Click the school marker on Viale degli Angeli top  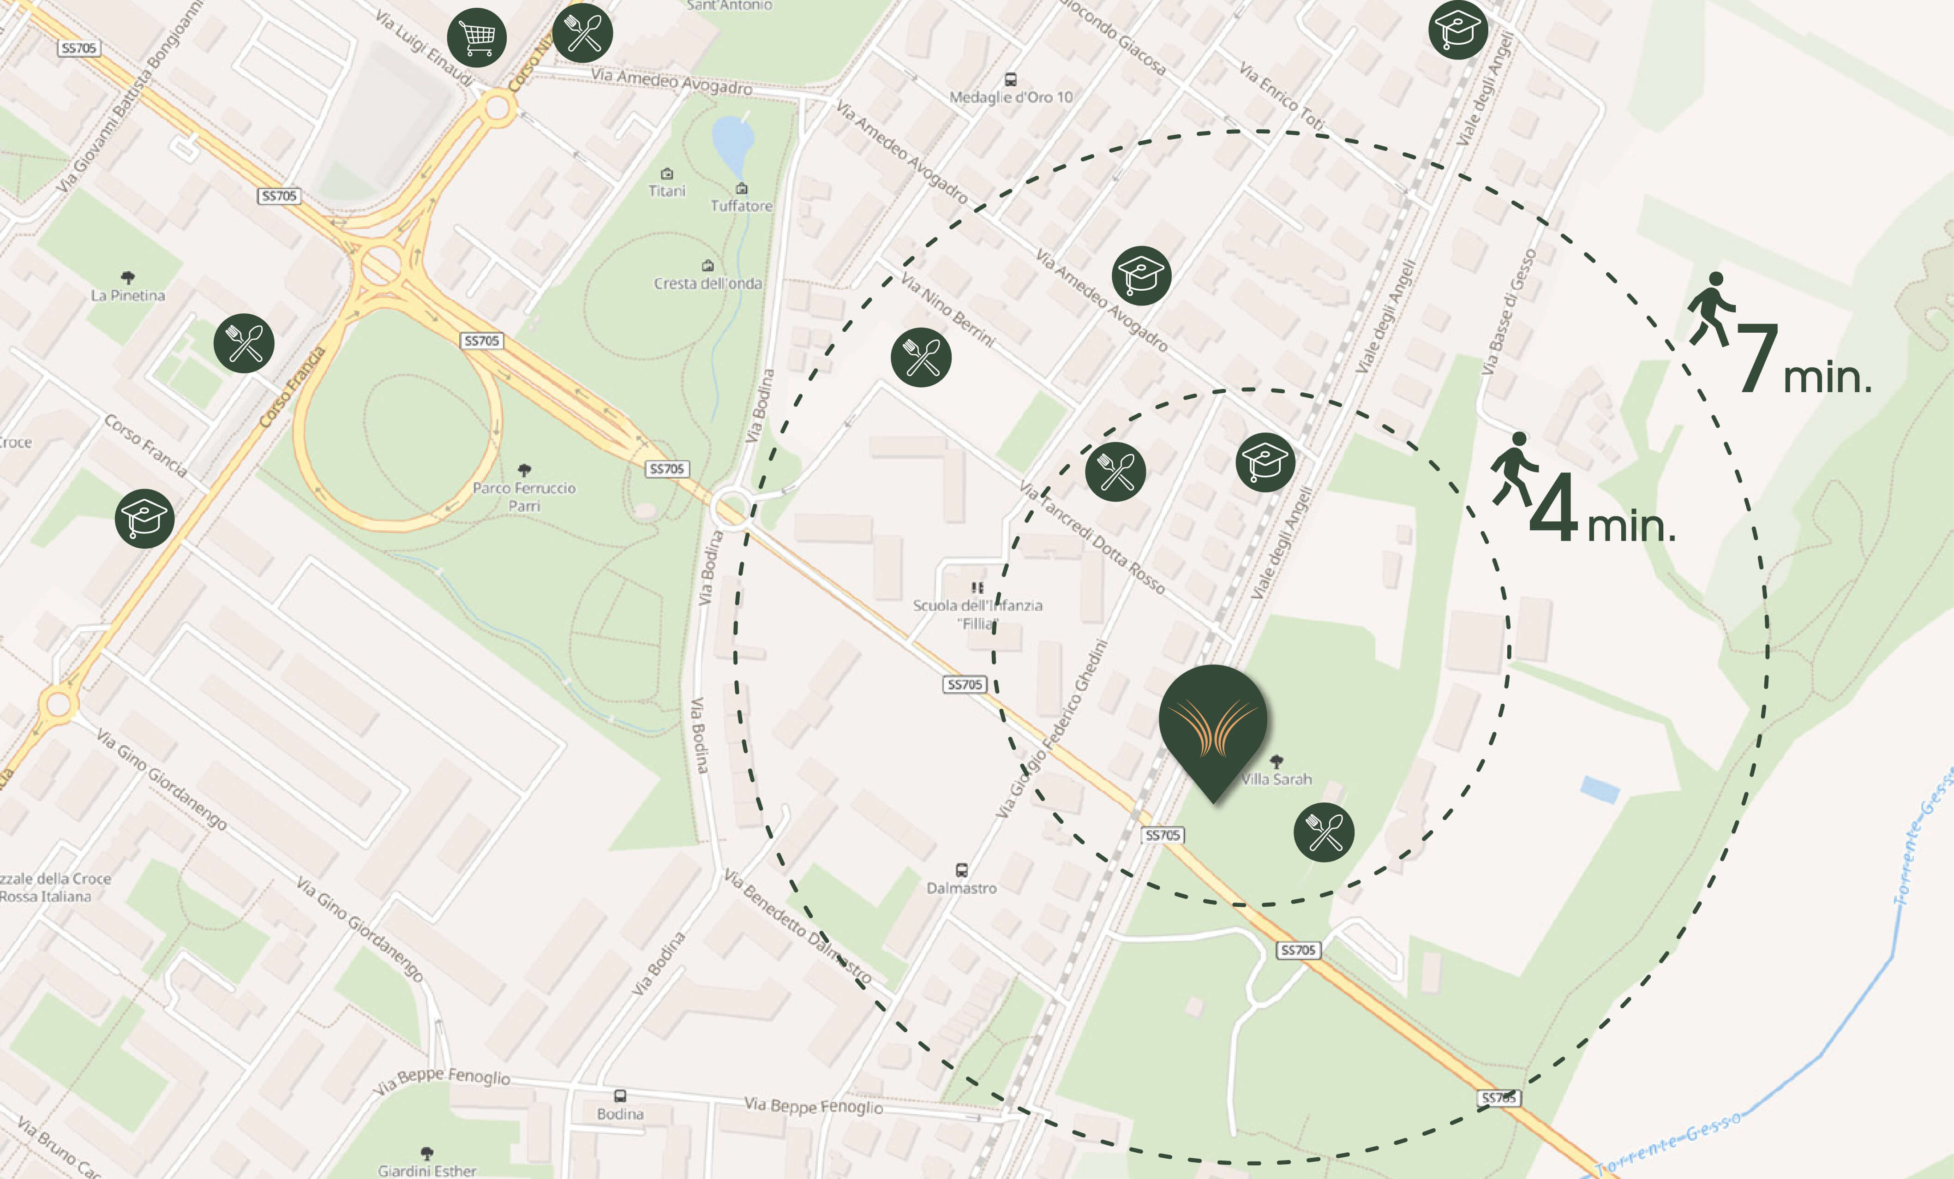(1457, 30)
